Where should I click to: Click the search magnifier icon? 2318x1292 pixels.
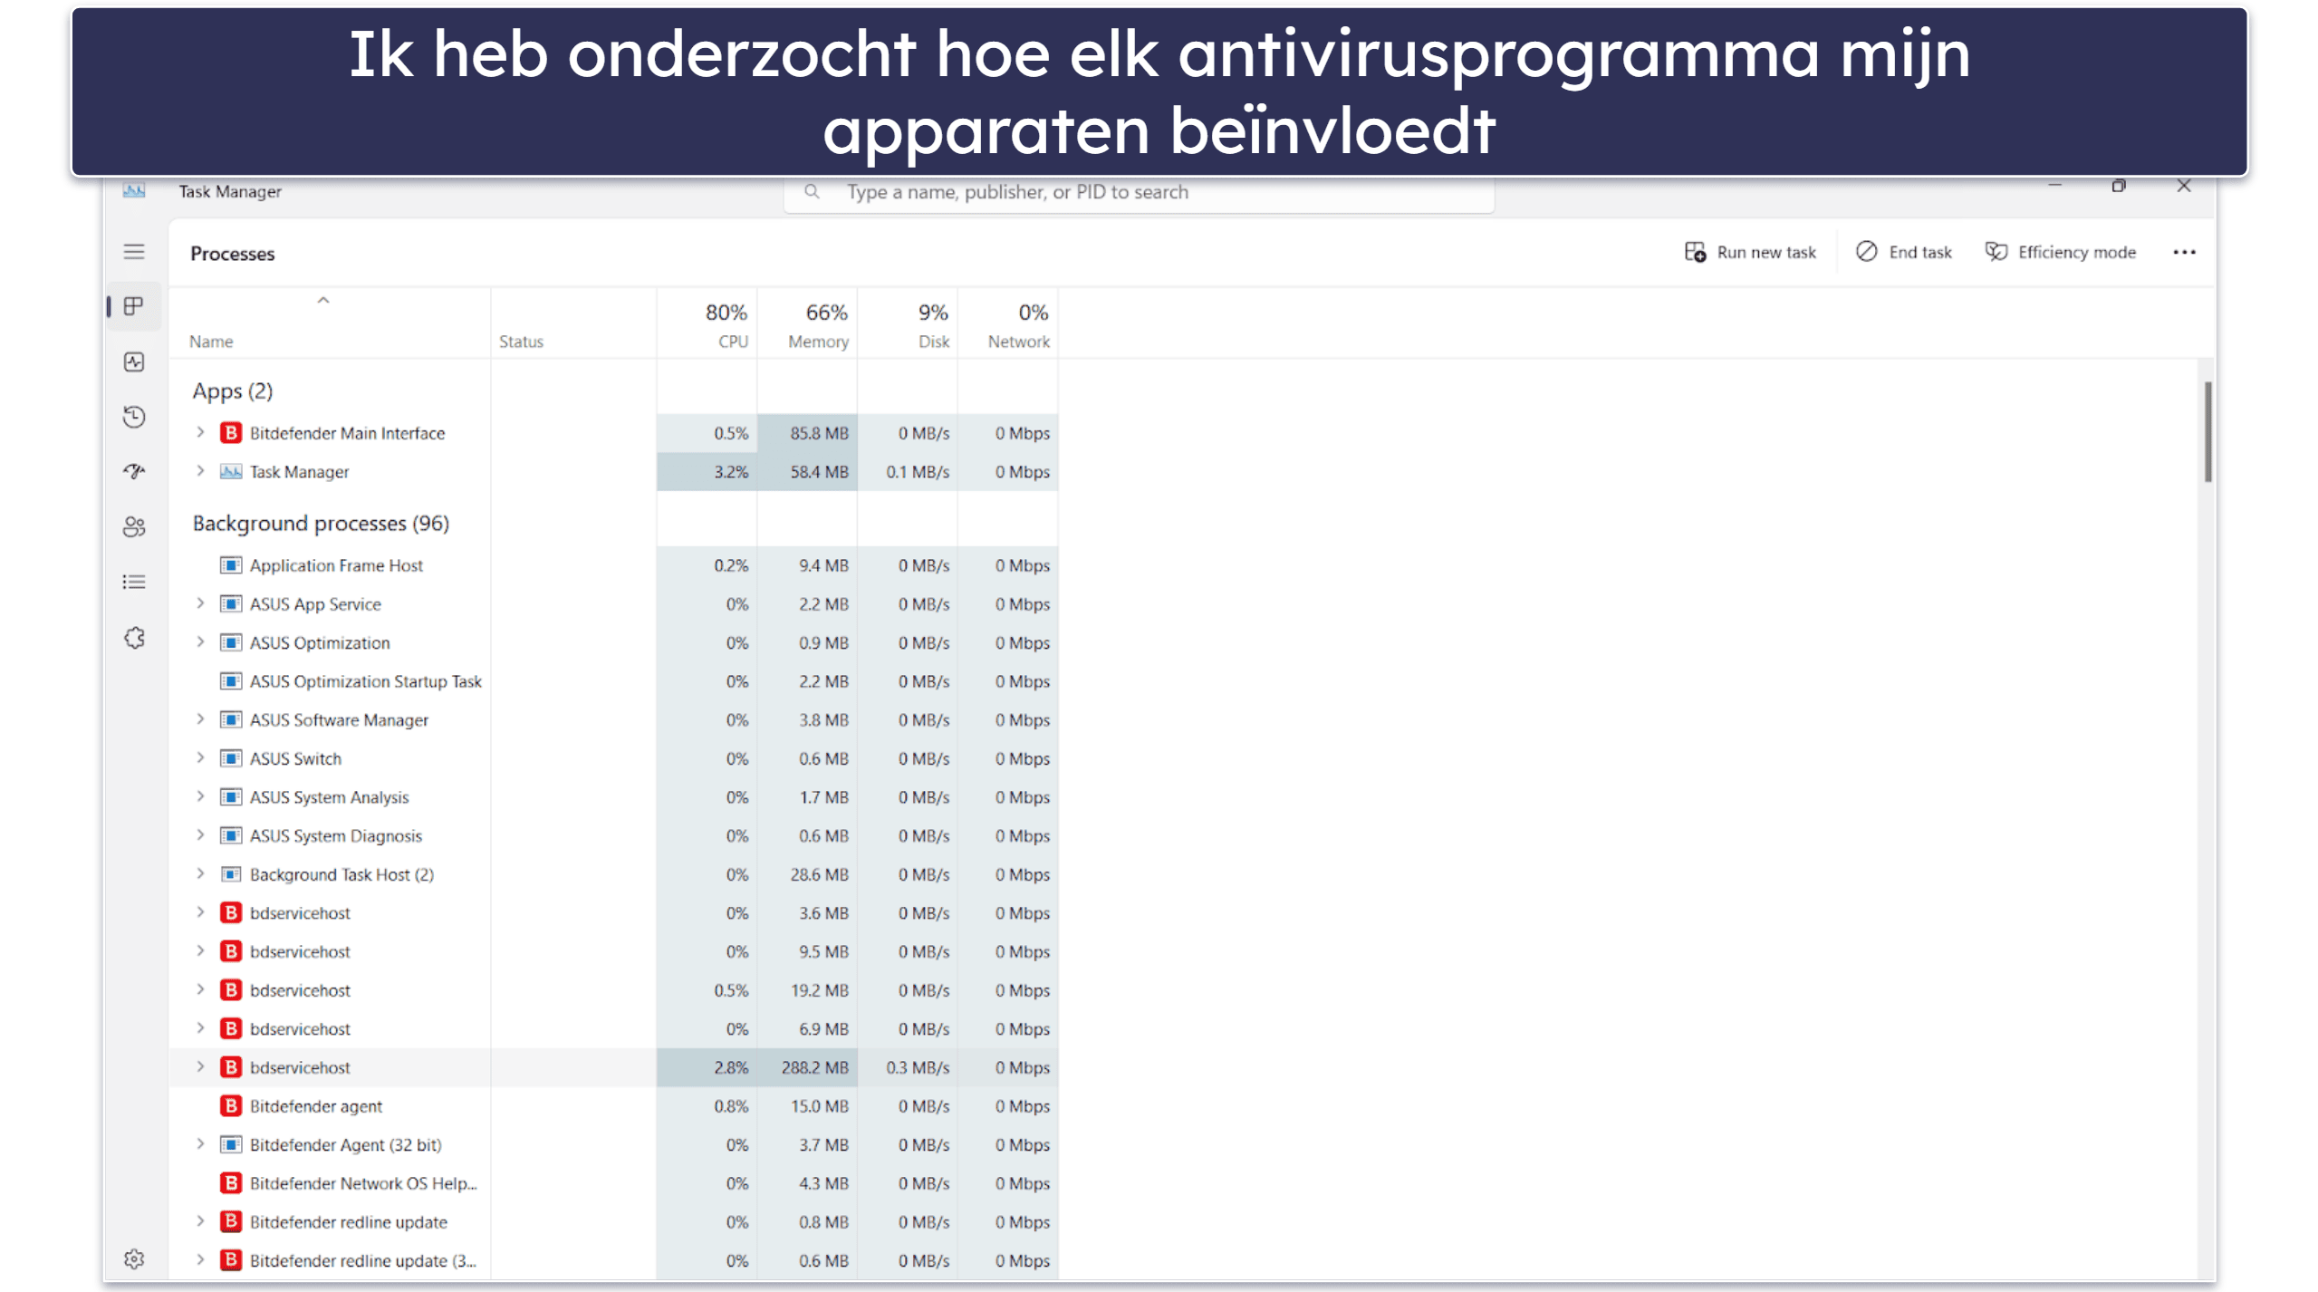(812, 191)
